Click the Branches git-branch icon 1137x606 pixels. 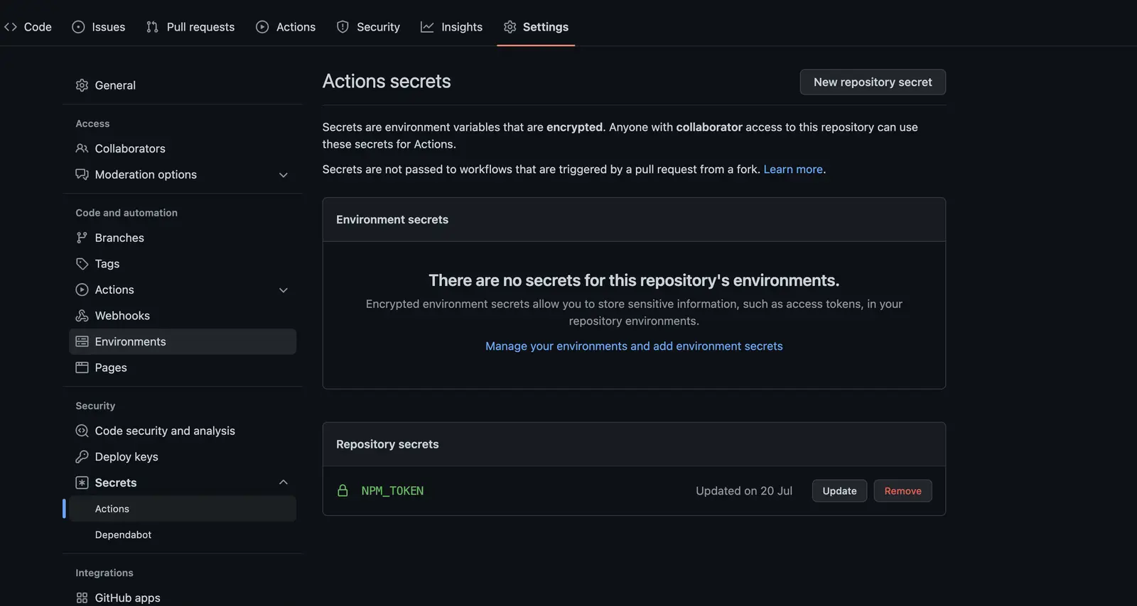click(82, 238)
